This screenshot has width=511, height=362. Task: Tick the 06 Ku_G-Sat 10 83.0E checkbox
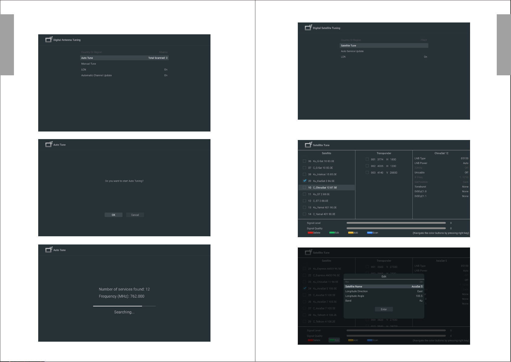(x=304, y=161)
